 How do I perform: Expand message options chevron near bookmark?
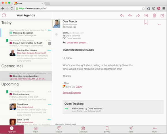point(159,24)
